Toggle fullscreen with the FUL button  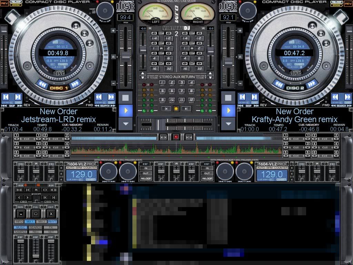coord(36,214)
